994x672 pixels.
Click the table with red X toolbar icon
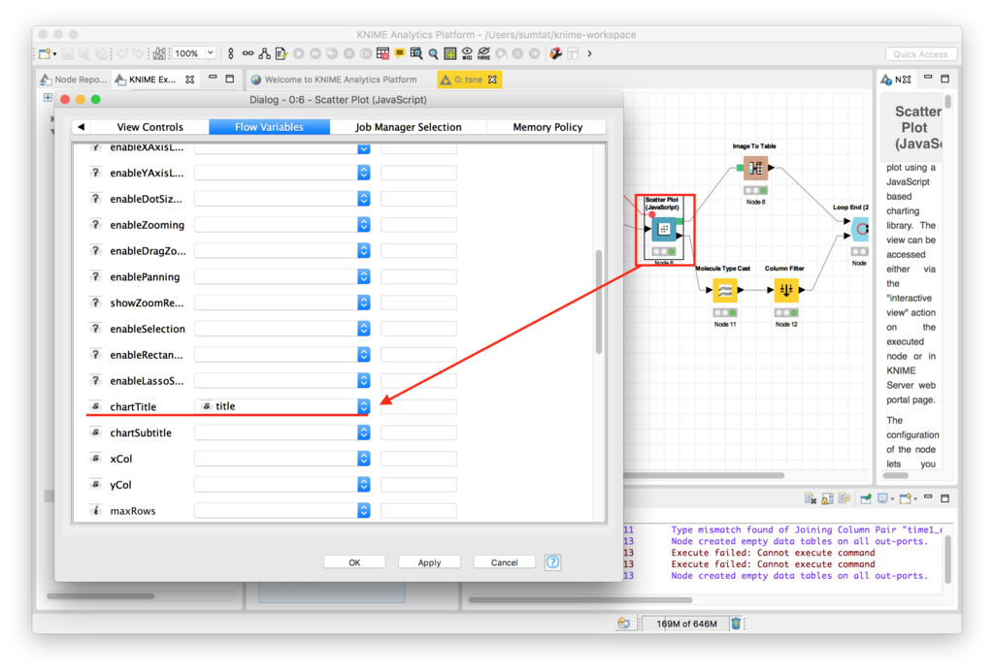point(382,54)
